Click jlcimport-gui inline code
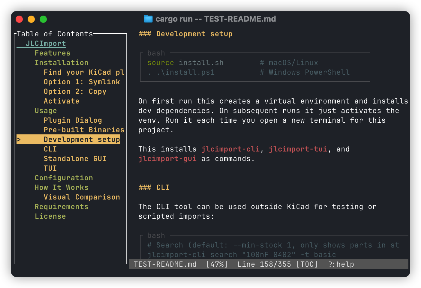This screenshot has width=421, height=288. tap(168, 159)
